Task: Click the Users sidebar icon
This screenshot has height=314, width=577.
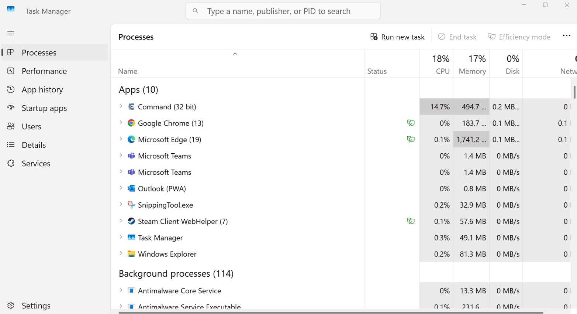Action: [11, 126]
